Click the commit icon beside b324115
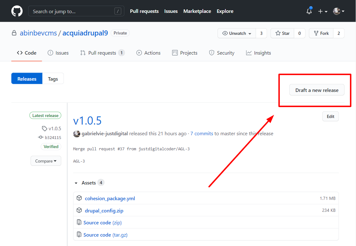 (40, 137)
